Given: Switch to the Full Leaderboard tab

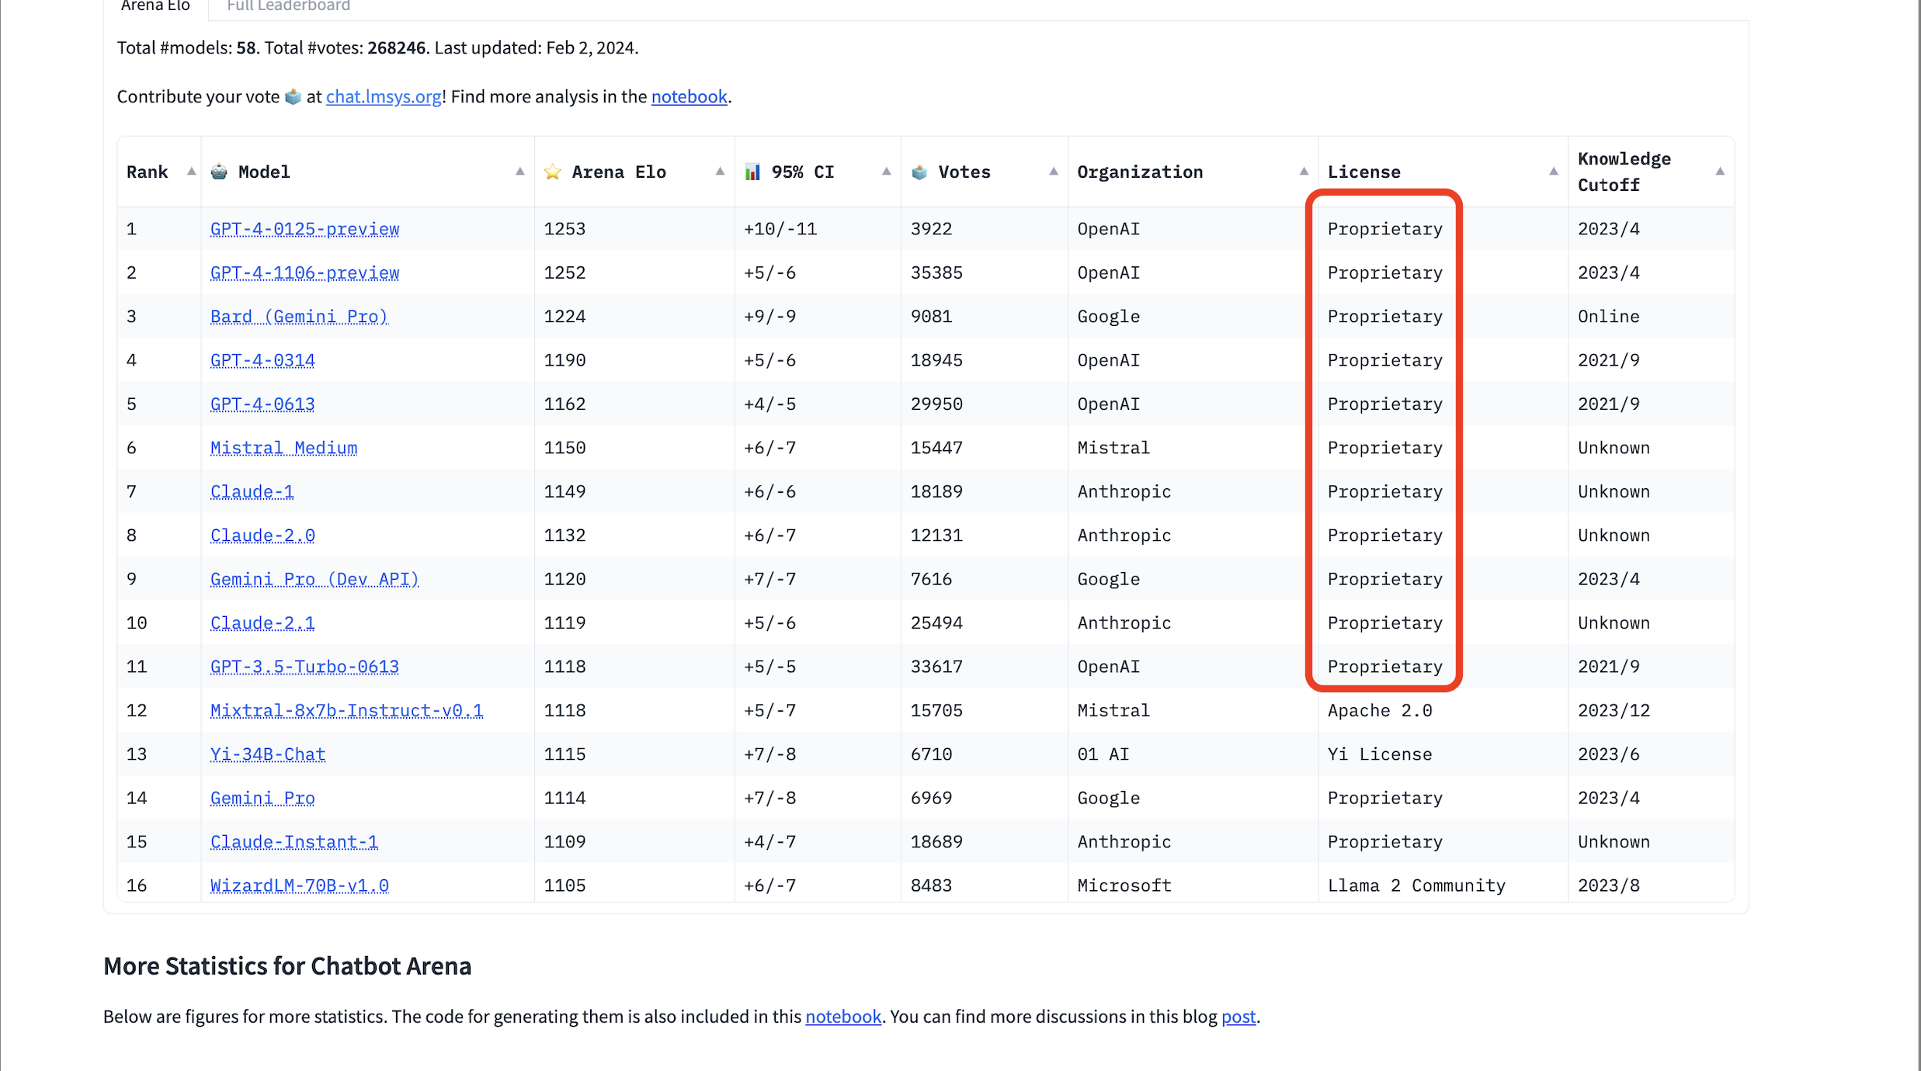Looking at the screenshot, I should point(288,6).
